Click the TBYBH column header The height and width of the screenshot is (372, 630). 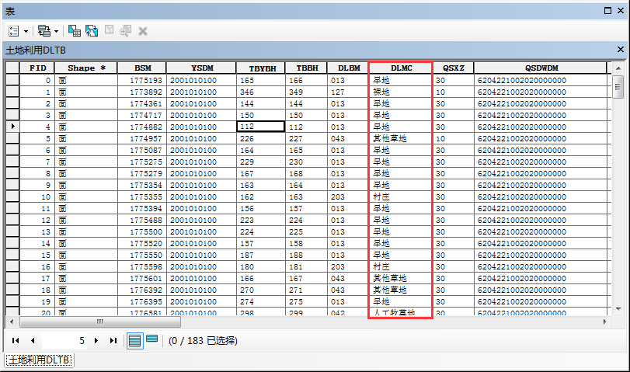(x=261, y=68)
